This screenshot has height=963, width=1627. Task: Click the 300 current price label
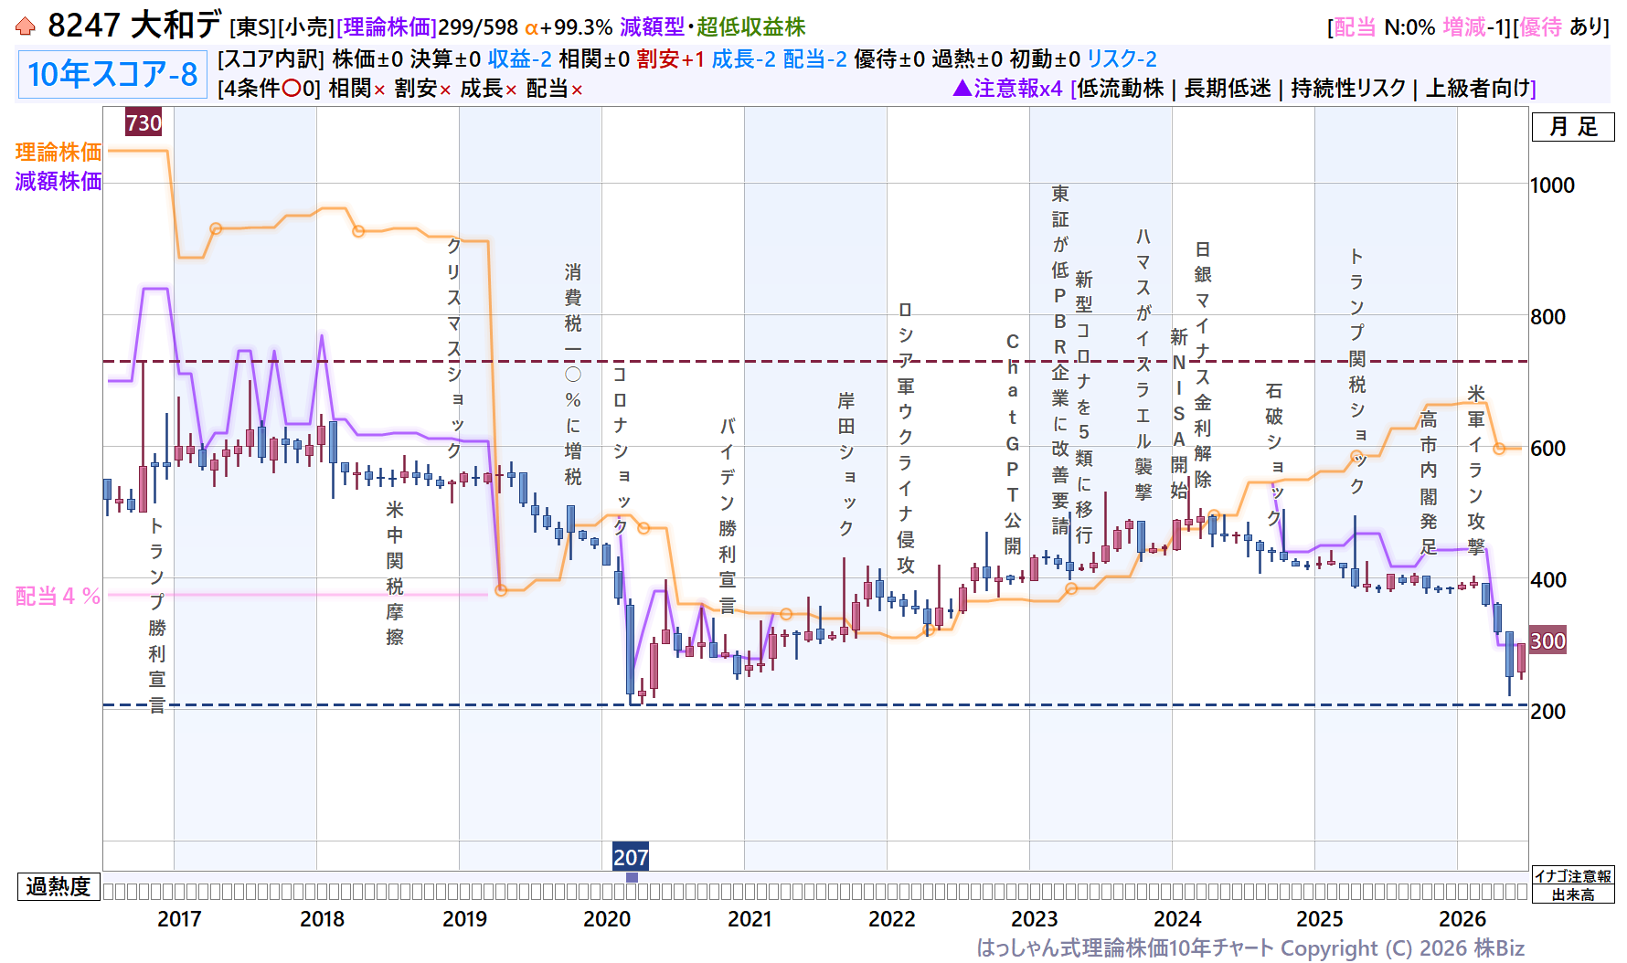1547,640
